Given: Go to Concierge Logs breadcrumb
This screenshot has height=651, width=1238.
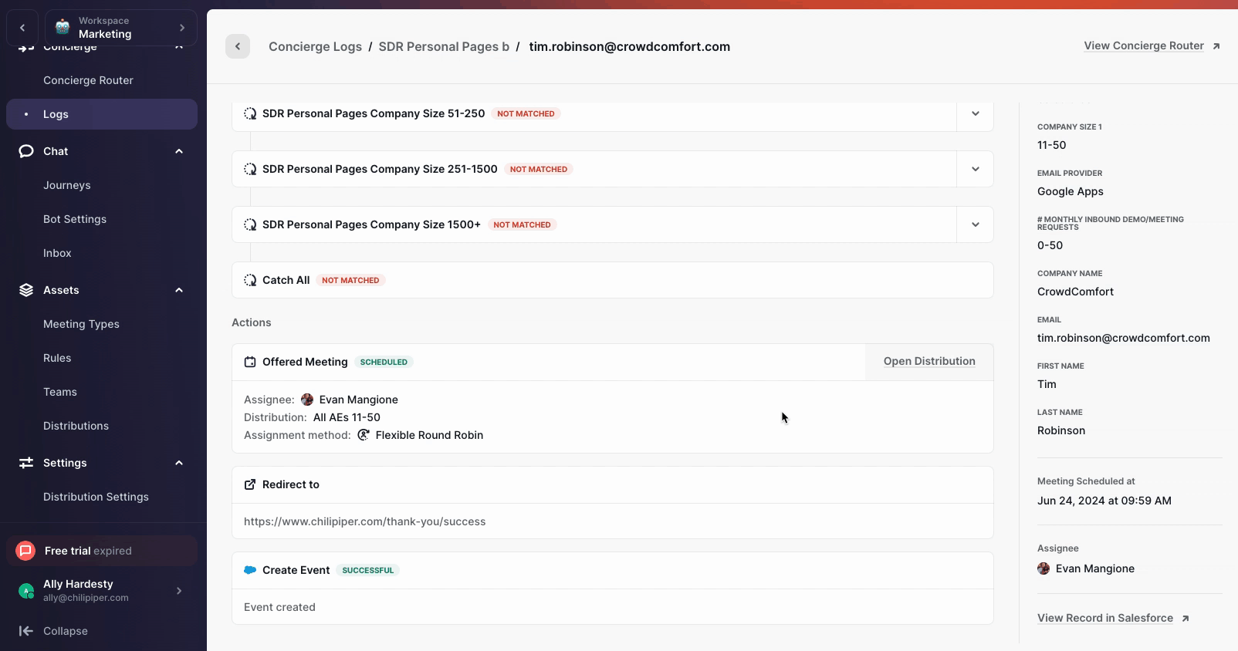Looking at the screenshot, I should [315, 46].
